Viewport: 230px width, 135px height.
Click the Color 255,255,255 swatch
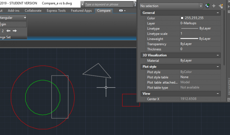click(x=182, y=18)
